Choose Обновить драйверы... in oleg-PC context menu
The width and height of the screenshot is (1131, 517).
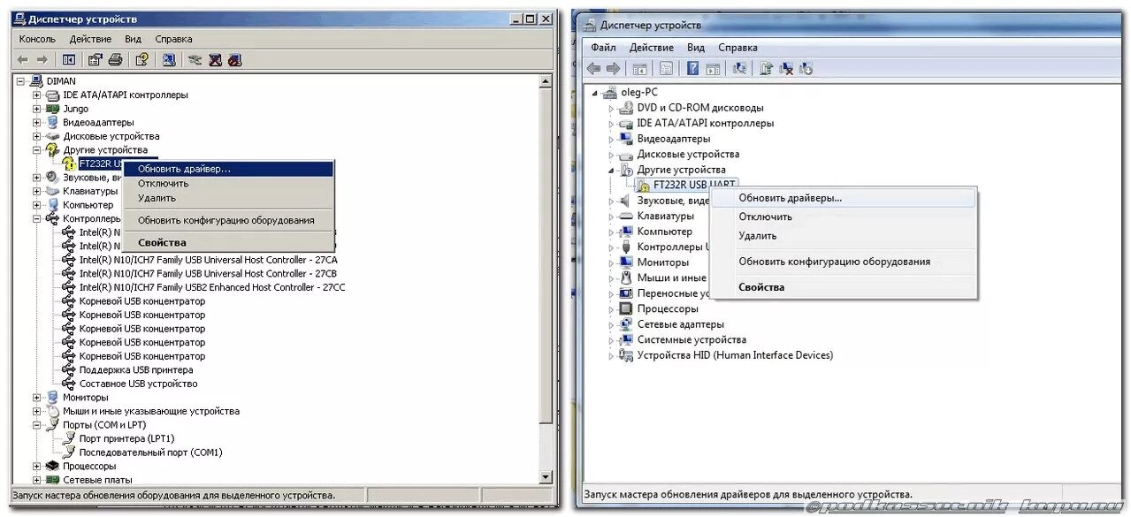click(x=844, y=199)
